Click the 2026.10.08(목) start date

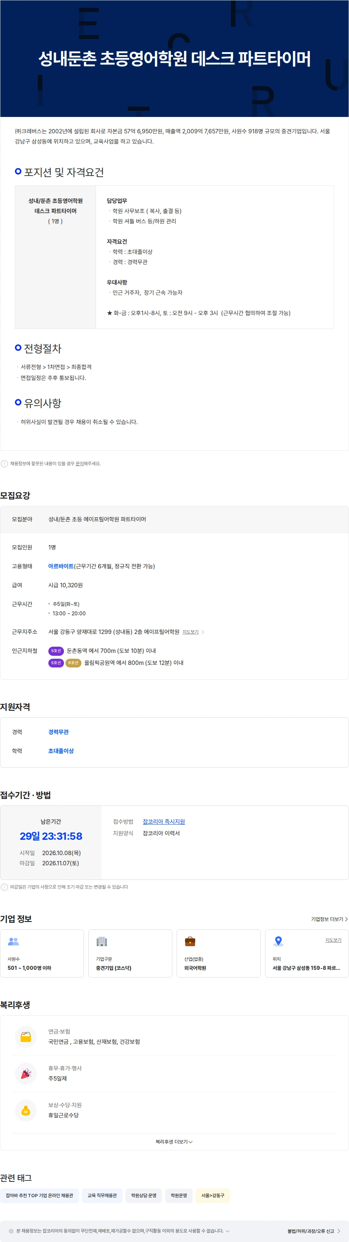pyautogui.click(x=61, y=853)
